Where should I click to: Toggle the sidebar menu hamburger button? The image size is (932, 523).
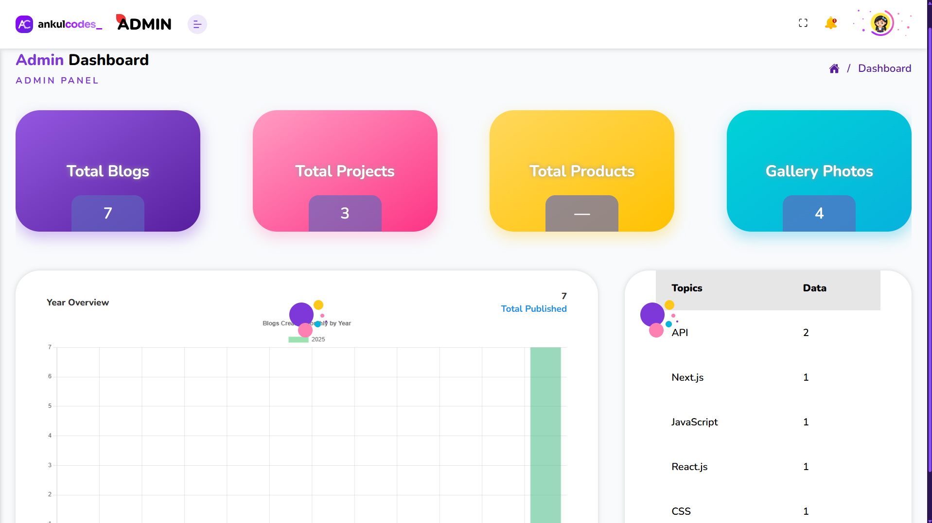(197, 24)
